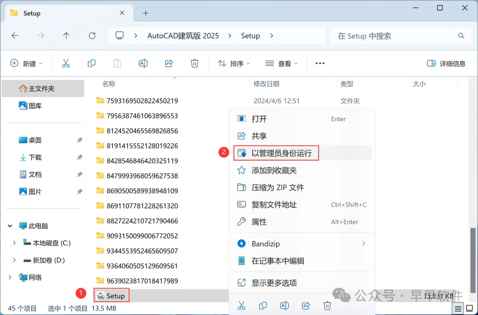The image size is (478, 315).
Task: Click the Setup breadcrumb in the address bar
Action: click(250, 36)
